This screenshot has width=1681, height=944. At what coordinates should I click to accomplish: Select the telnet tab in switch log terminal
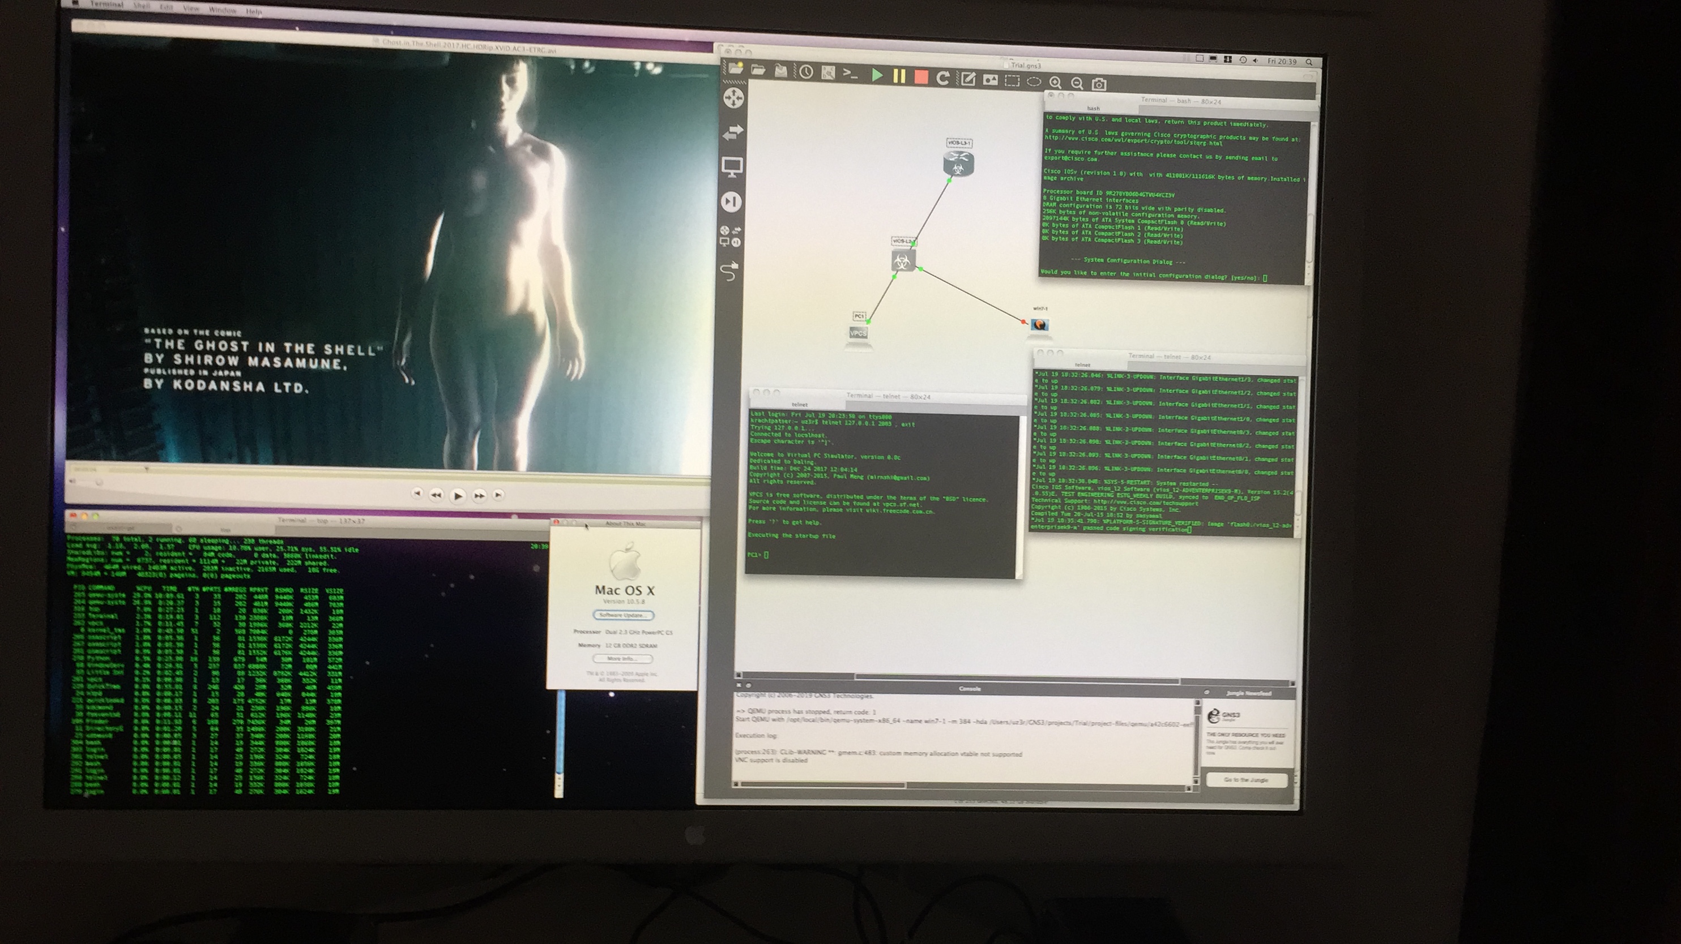coord(1082,365)
